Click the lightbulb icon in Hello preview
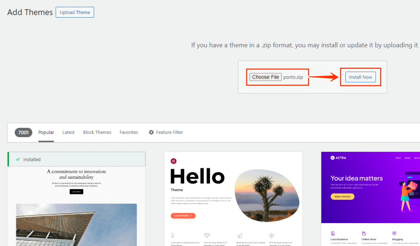Viewport: 420px width, 246px height. click(x=173, y=235)
